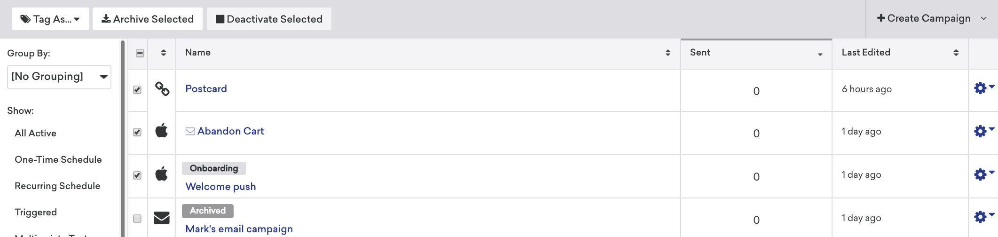
Task: Click the webhook icon in Postcard row
Action: pos(162,89)
